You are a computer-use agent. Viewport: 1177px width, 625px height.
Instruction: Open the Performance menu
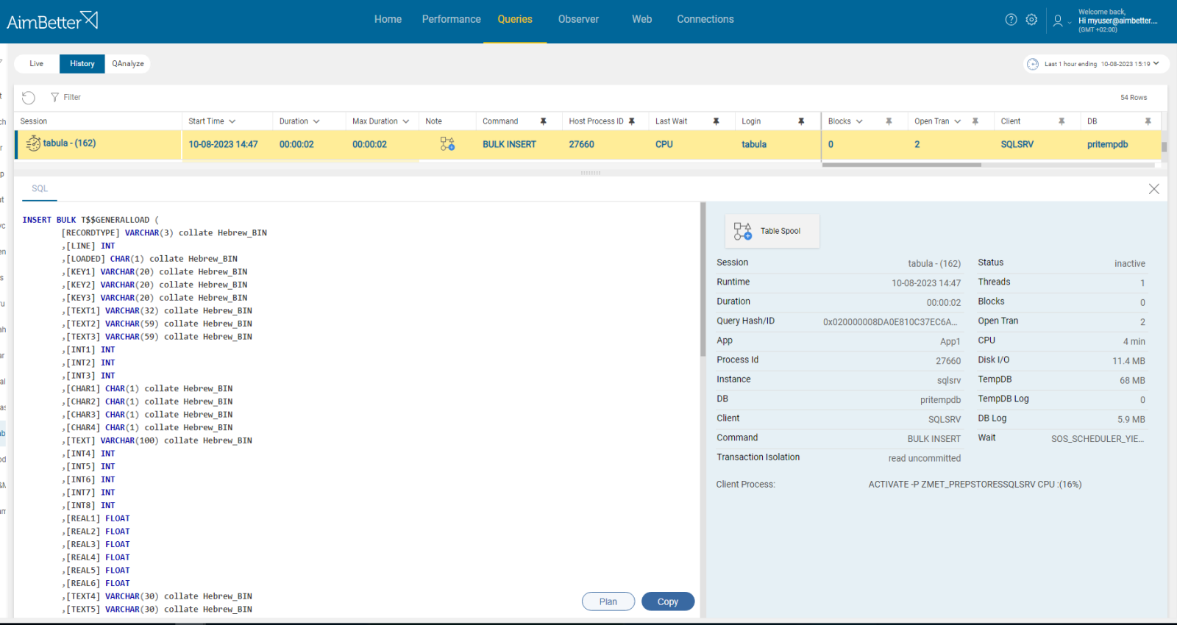tap(451, 19)
